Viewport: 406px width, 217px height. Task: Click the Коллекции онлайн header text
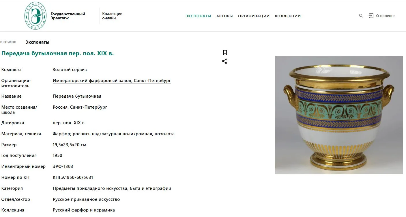tap(113, 16)
